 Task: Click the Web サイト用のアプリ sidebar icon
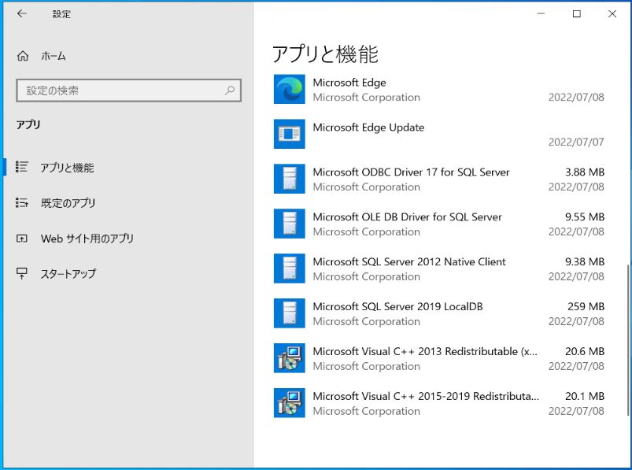22,239
